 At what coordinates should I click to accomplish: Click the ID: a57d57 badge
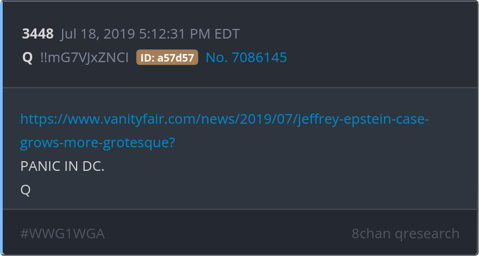167,57
